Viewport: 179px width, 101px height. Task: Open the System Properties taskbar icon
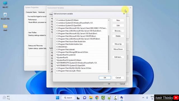(122, 98)
